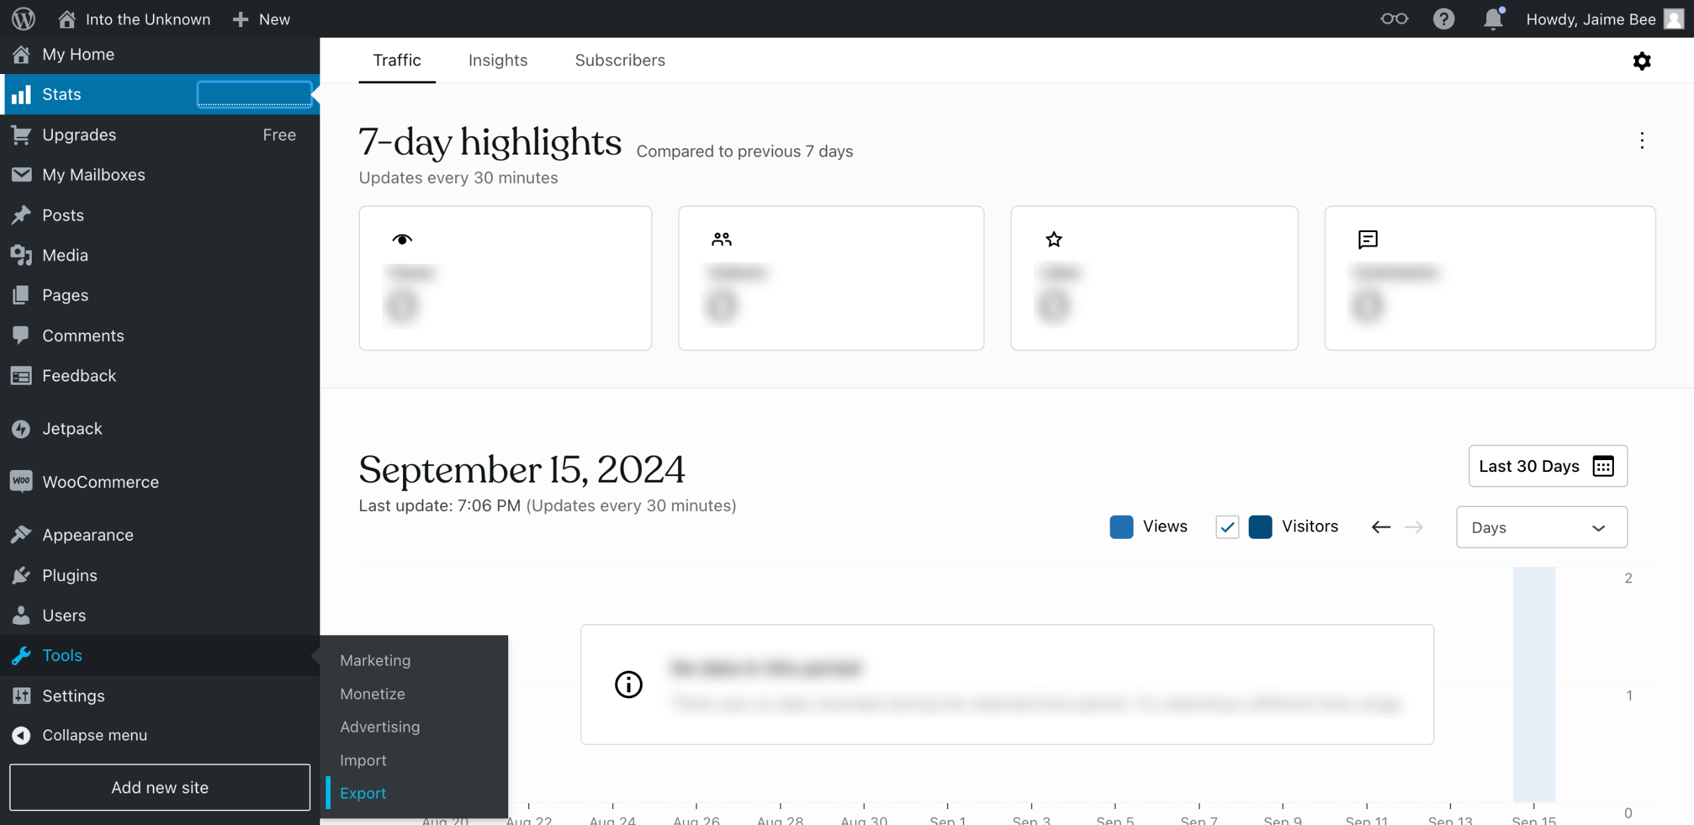Image resolution: width=1694 pixels, height=825 pixels.
Task: Open the 7-day highlights three-dot menu
Action: point(1642,140)
